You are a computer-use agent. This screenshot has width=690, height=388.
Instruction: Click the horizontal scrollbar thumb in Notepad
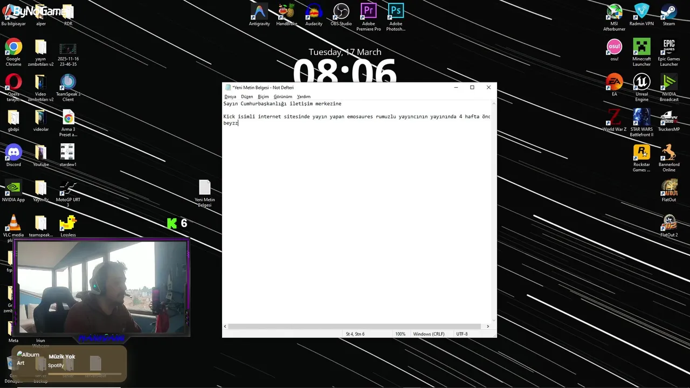point(354,327)
